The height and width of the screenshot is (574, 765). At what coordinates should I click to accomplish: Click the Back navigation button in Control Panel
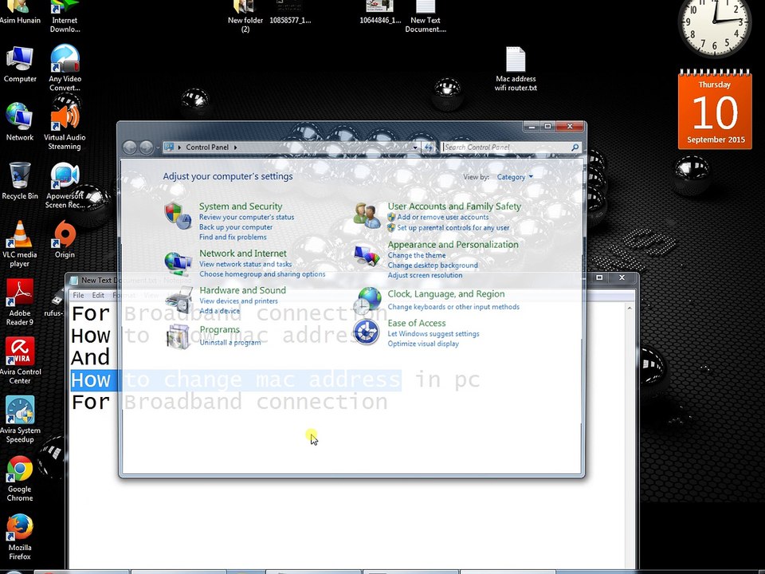130,147
